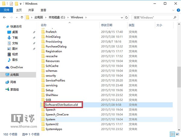Open the 文件 file menu
Screen dimensions: 181x137
6,10
